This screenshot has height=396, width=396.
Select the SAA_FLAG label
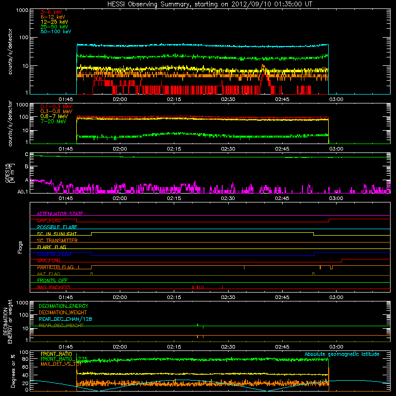click(x=49, y=261)
